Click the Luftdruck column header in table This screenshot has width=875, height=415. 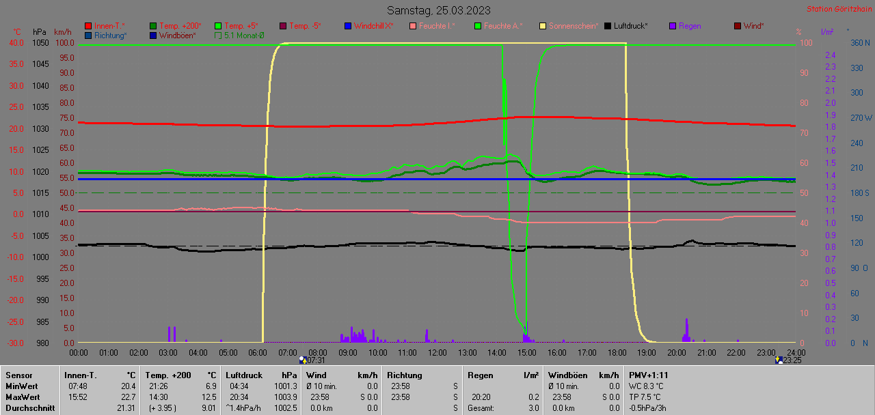click(x=244, y=375)
